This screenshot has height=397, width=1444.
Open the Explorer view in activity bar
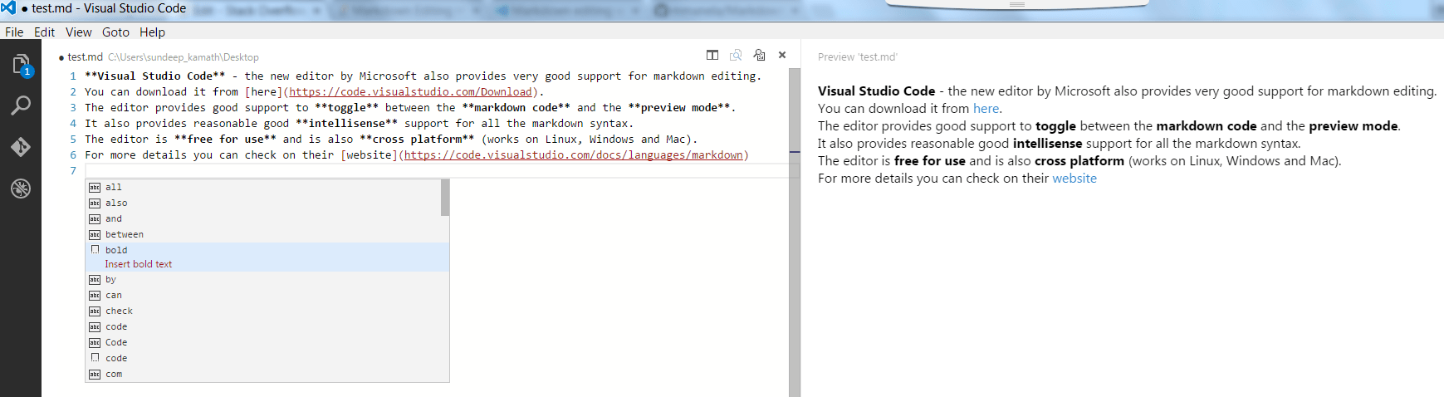click(x=21, y=65)
